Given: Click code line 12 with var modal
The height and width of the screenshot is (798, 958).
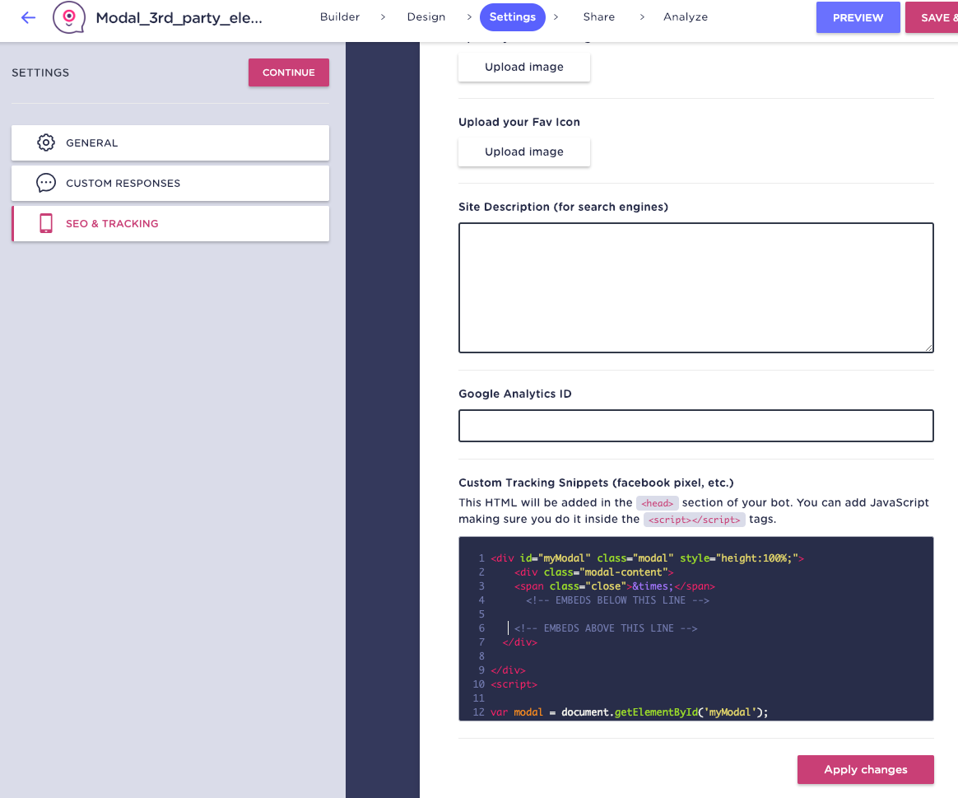Looking at the screenshot, I should (x=630, y=712).
